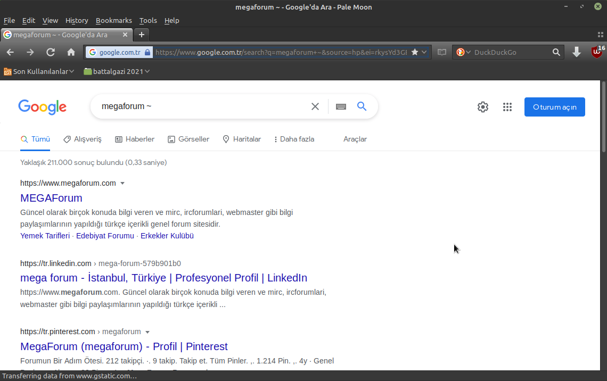Open a new tab with plus button
607x381 pixels.
[142, 35]
